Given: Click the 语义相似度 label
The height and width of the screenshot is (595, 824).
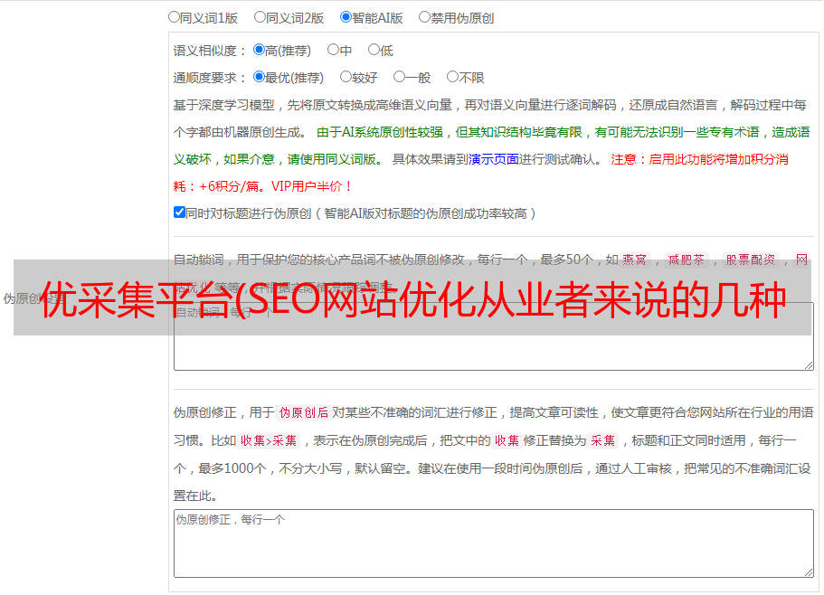Looking at the screenshot, I should pos(209,51).
